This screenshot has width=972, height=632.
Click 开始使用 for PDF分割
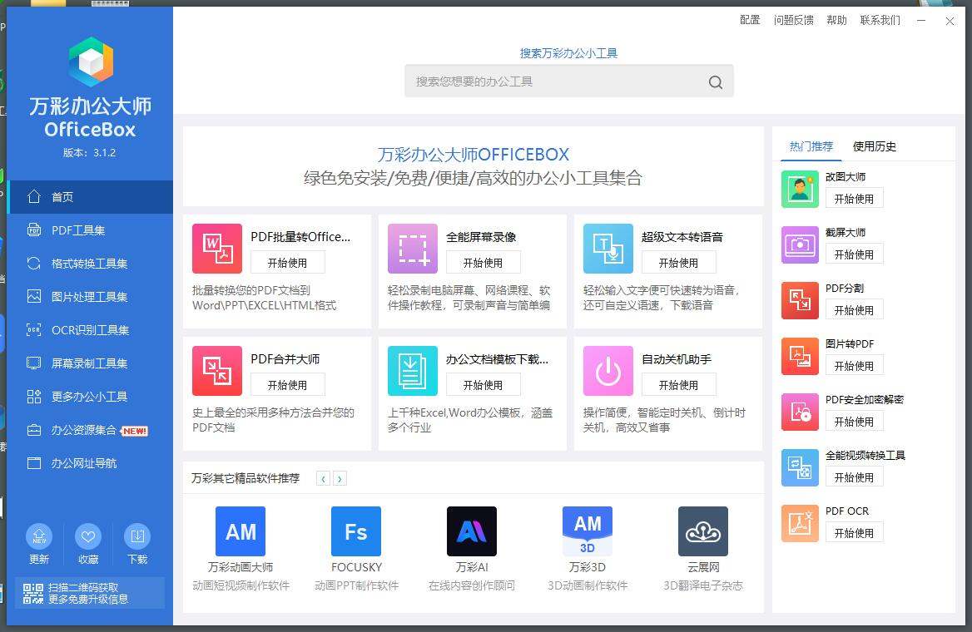tap(854, 310)
